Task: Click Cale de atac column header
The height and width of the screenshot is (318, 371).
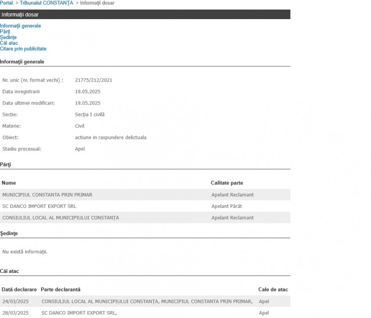Action: point(273,290)
